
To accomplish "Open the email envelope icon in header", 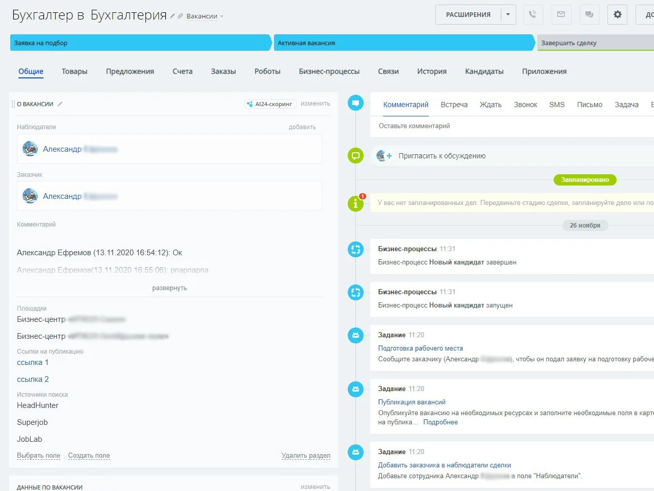I will [x=561, y=14].
